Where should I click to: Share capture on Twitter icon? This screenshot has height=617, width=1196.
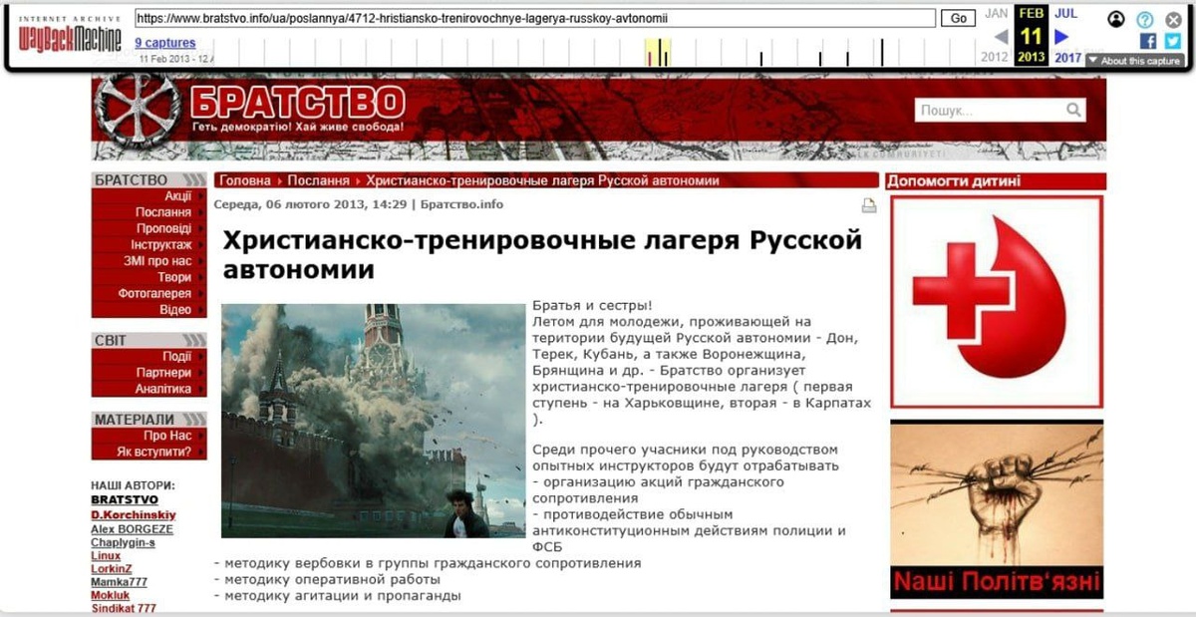pyautogui.click(x=1173, y=41)
